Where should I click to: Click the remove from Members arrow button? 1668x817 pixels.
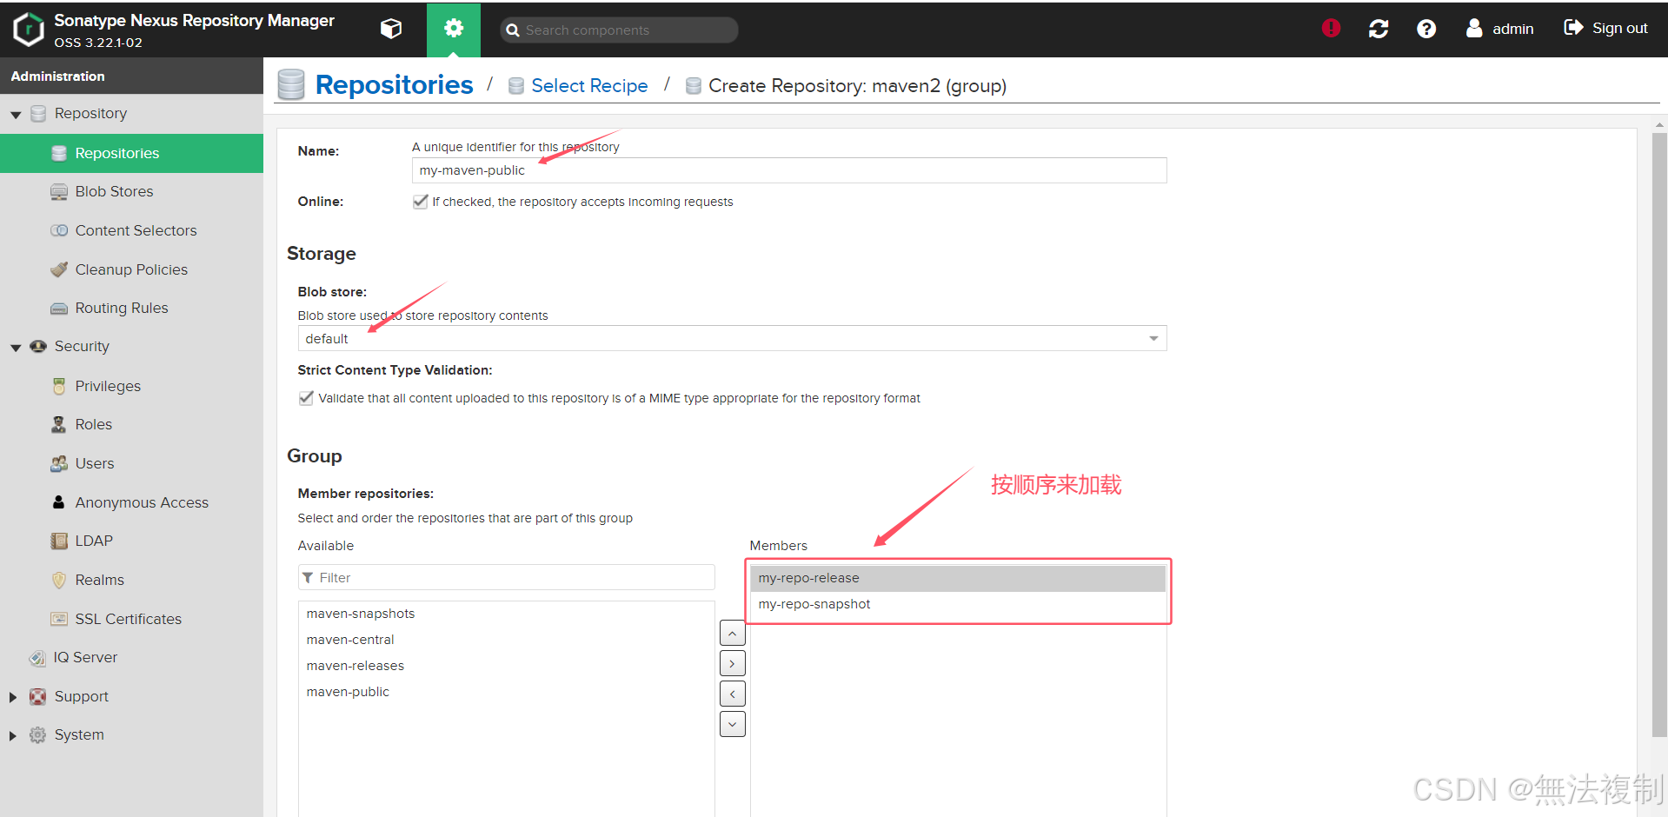pos(733,694)
